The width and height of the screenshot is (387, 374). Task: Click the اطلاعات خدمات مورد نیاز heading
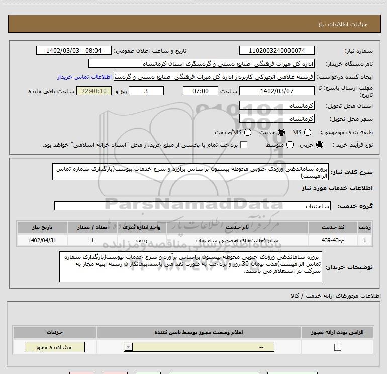(x=337, y=188)
